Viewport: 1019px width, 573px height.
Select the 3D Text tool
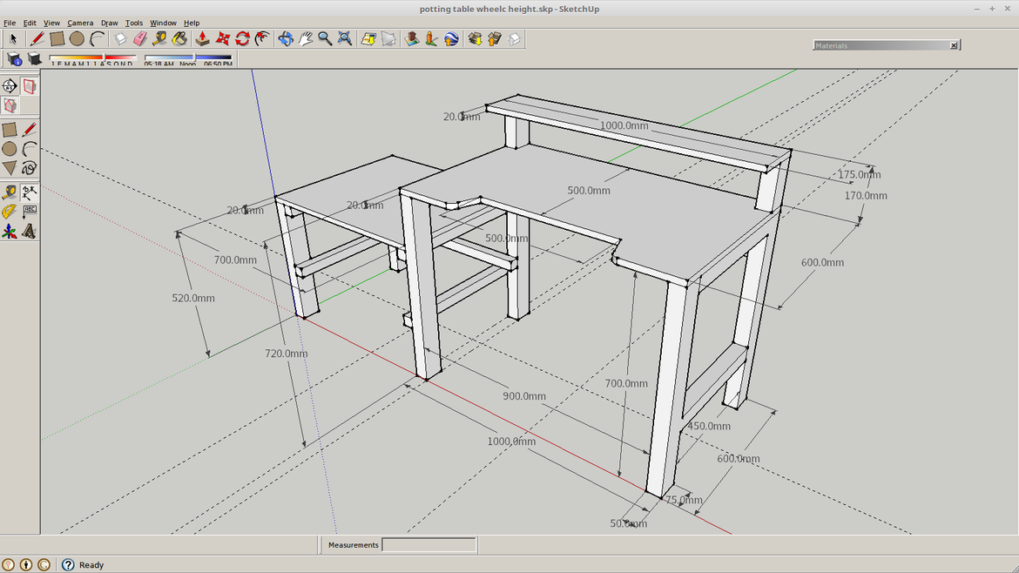click(29, 232)
